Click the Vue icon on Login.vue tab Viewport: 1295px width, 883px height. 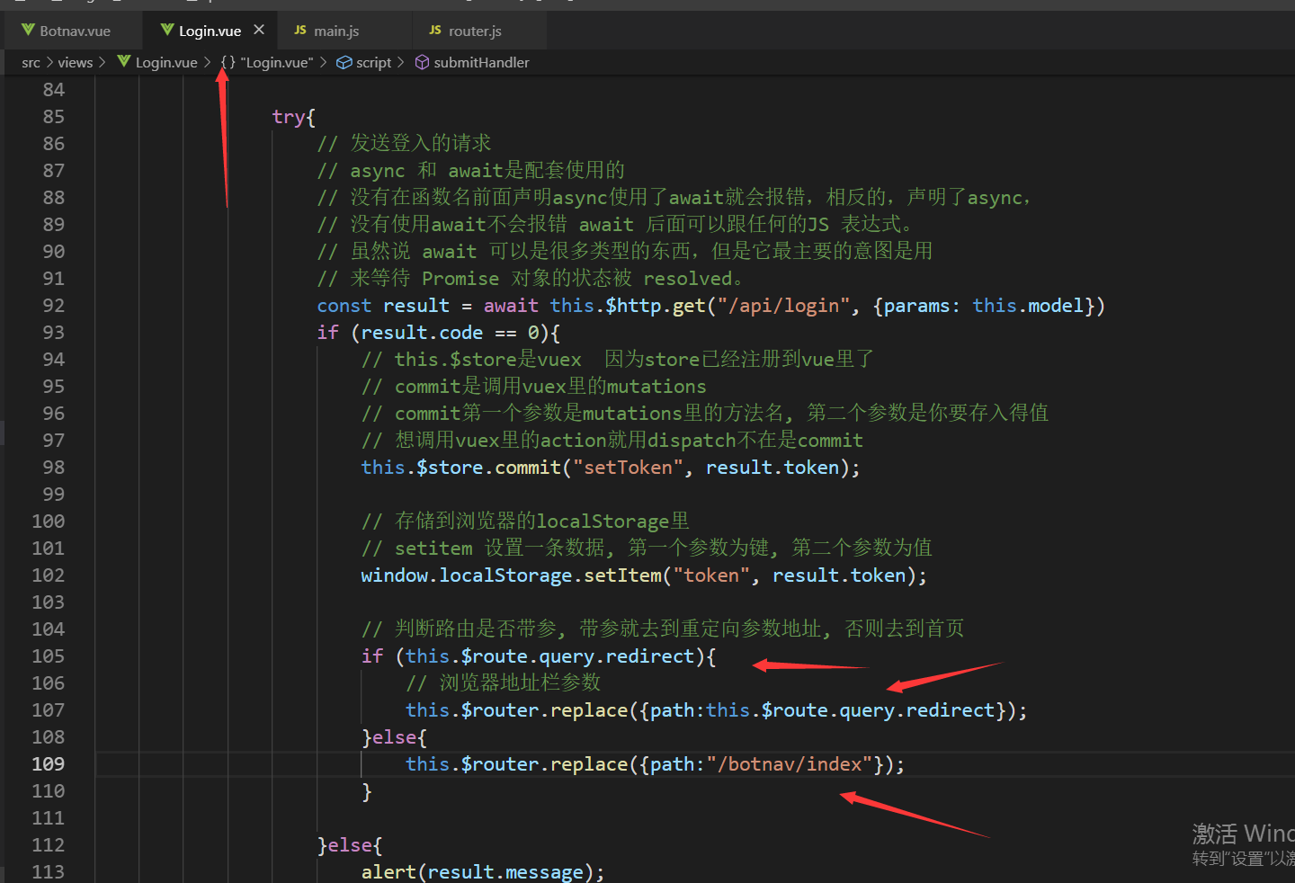(x=167, y=30)
